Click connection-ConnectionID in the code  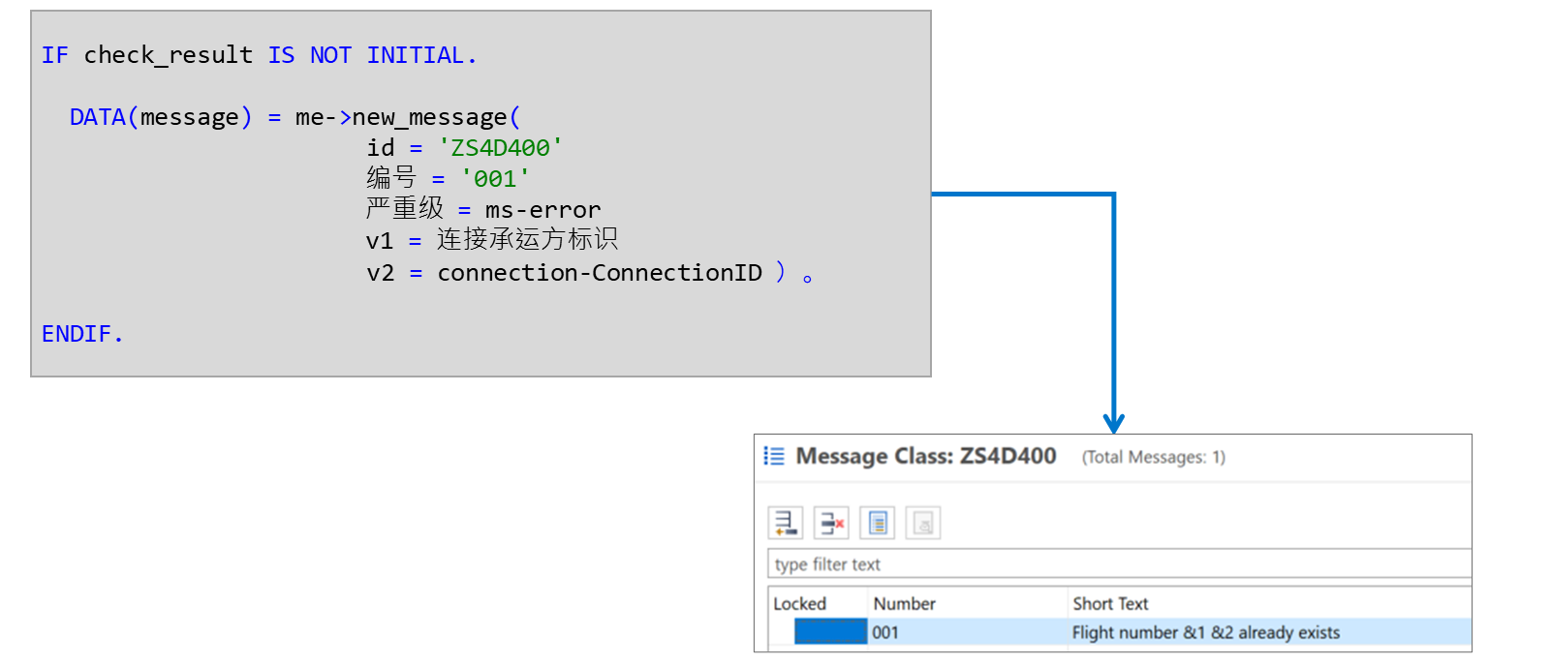pyautogui.click(x=600, y=273)
